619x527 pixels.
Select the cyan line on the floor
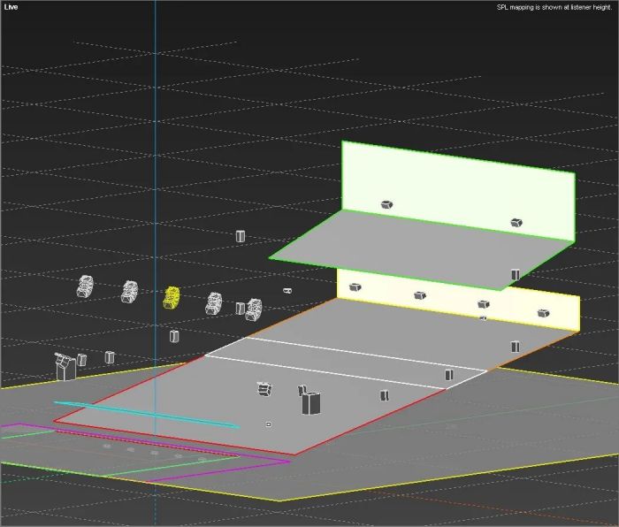coord(146,415)
